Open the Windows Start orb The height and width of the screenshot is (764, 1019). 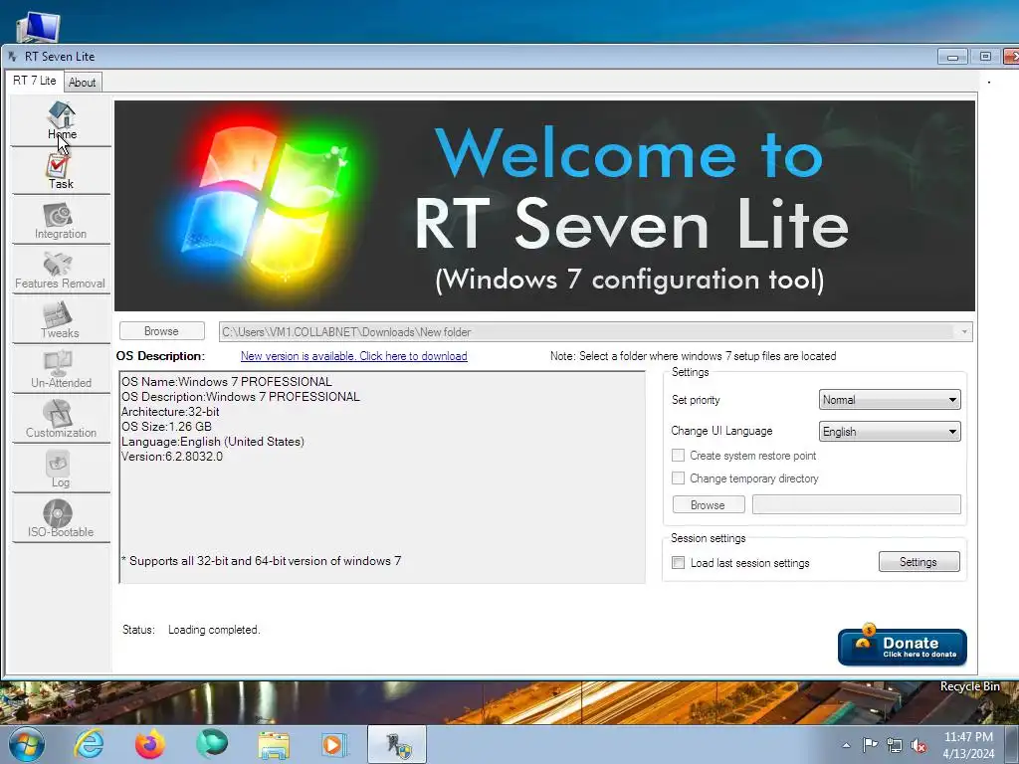[27, 744]
